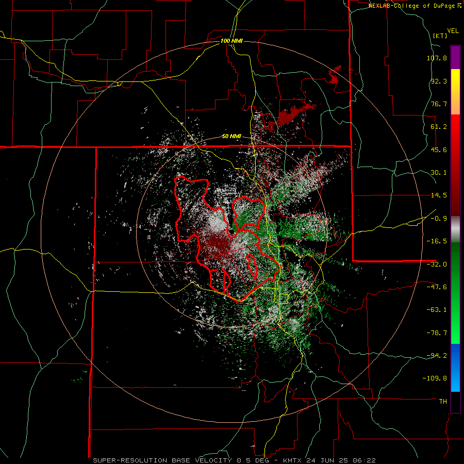Click the [KT] units label
Viewport: 464px width, 464px height.
tap(440, 36)
